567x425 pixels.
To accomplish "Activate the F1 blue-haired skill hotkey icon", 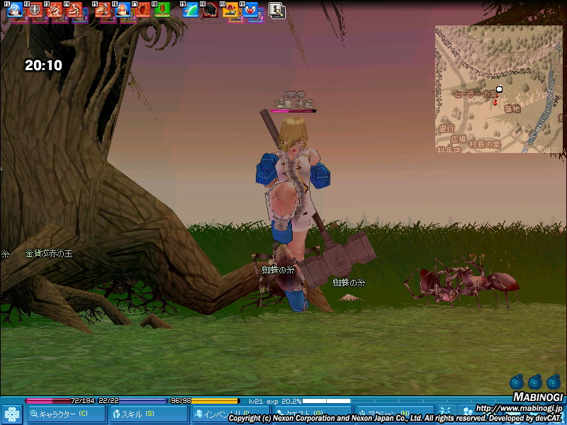I will (15, 10).
